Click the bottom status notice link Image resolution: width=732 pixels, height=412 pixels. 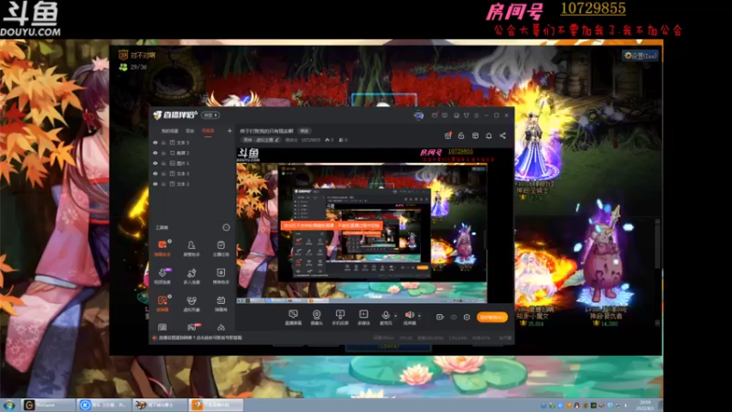click(199, 337)
